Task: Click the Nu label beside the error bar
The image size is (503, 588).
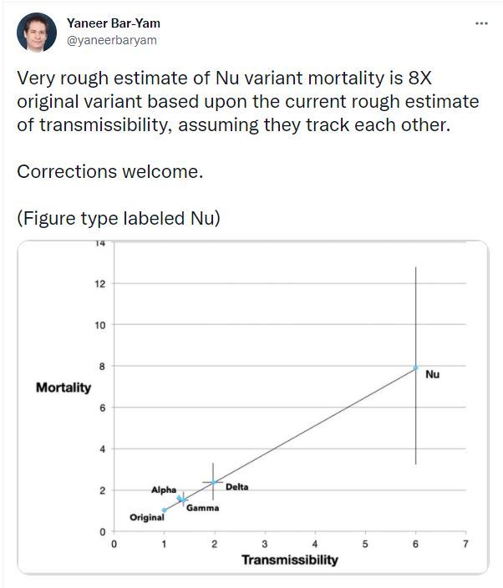Action: [x=433, y=374]
